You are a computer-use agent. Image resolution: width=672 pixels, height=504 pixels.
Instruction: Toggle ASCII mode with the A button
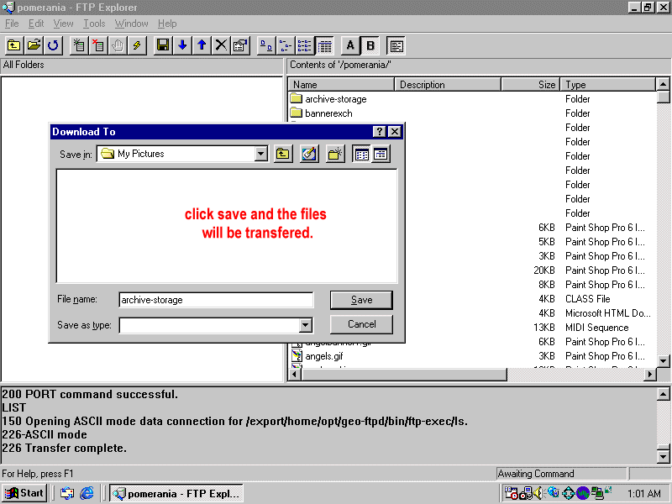click(x=350, y=45)
